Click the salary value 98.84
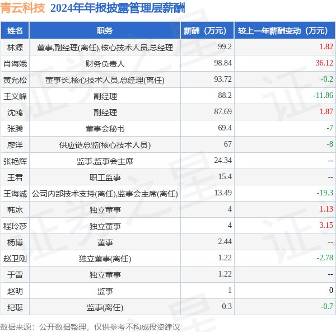This screenshot has width=336, height=332. pyautogui.click(x=223, y=63)
